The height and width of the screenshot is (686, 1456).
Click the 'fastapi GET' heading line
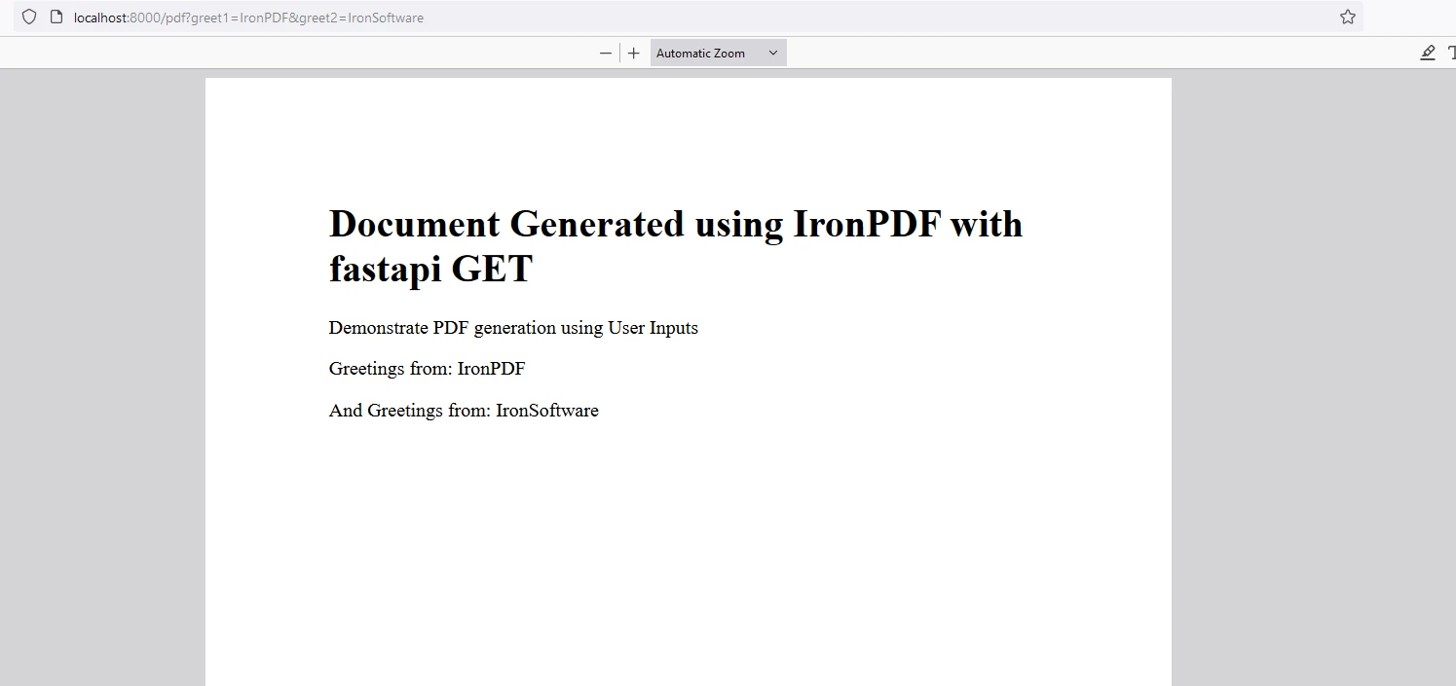coord(430,269)
